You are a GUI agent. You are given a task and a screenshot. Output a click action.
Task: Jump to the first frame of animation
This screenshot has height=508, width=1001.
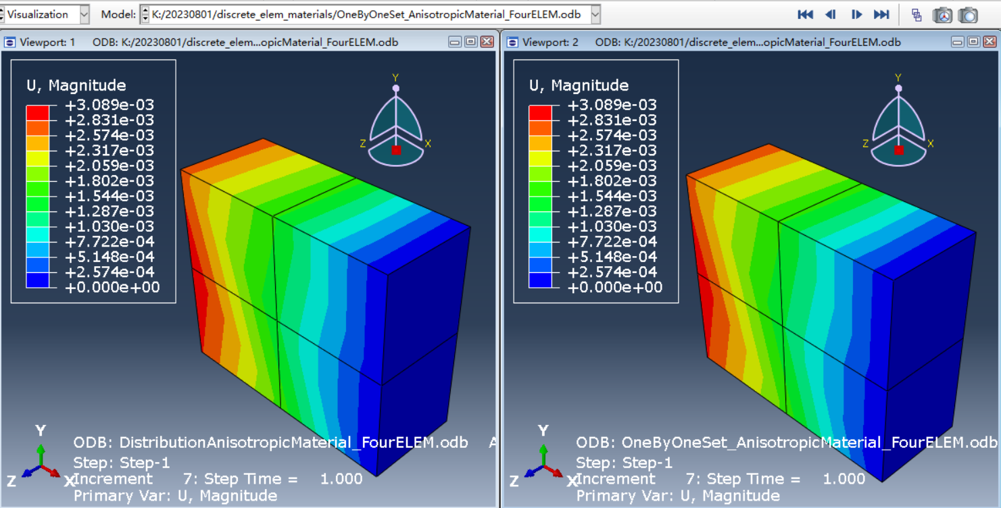[x=805, y=14]
